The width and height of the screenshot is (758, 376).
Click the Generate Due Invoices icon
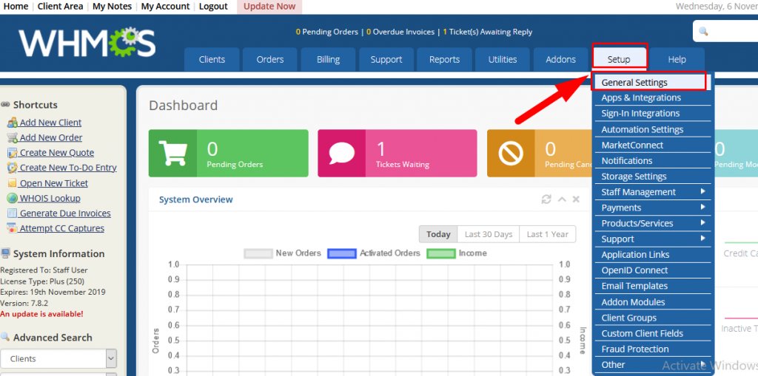[x=12, y=213]
